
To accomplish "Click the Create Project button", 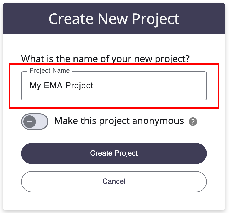I will point(114,153).
